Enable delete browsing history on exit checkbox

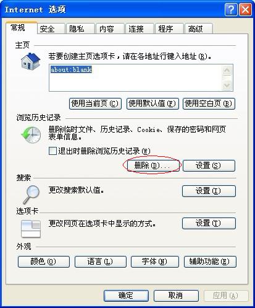point(52,151)
